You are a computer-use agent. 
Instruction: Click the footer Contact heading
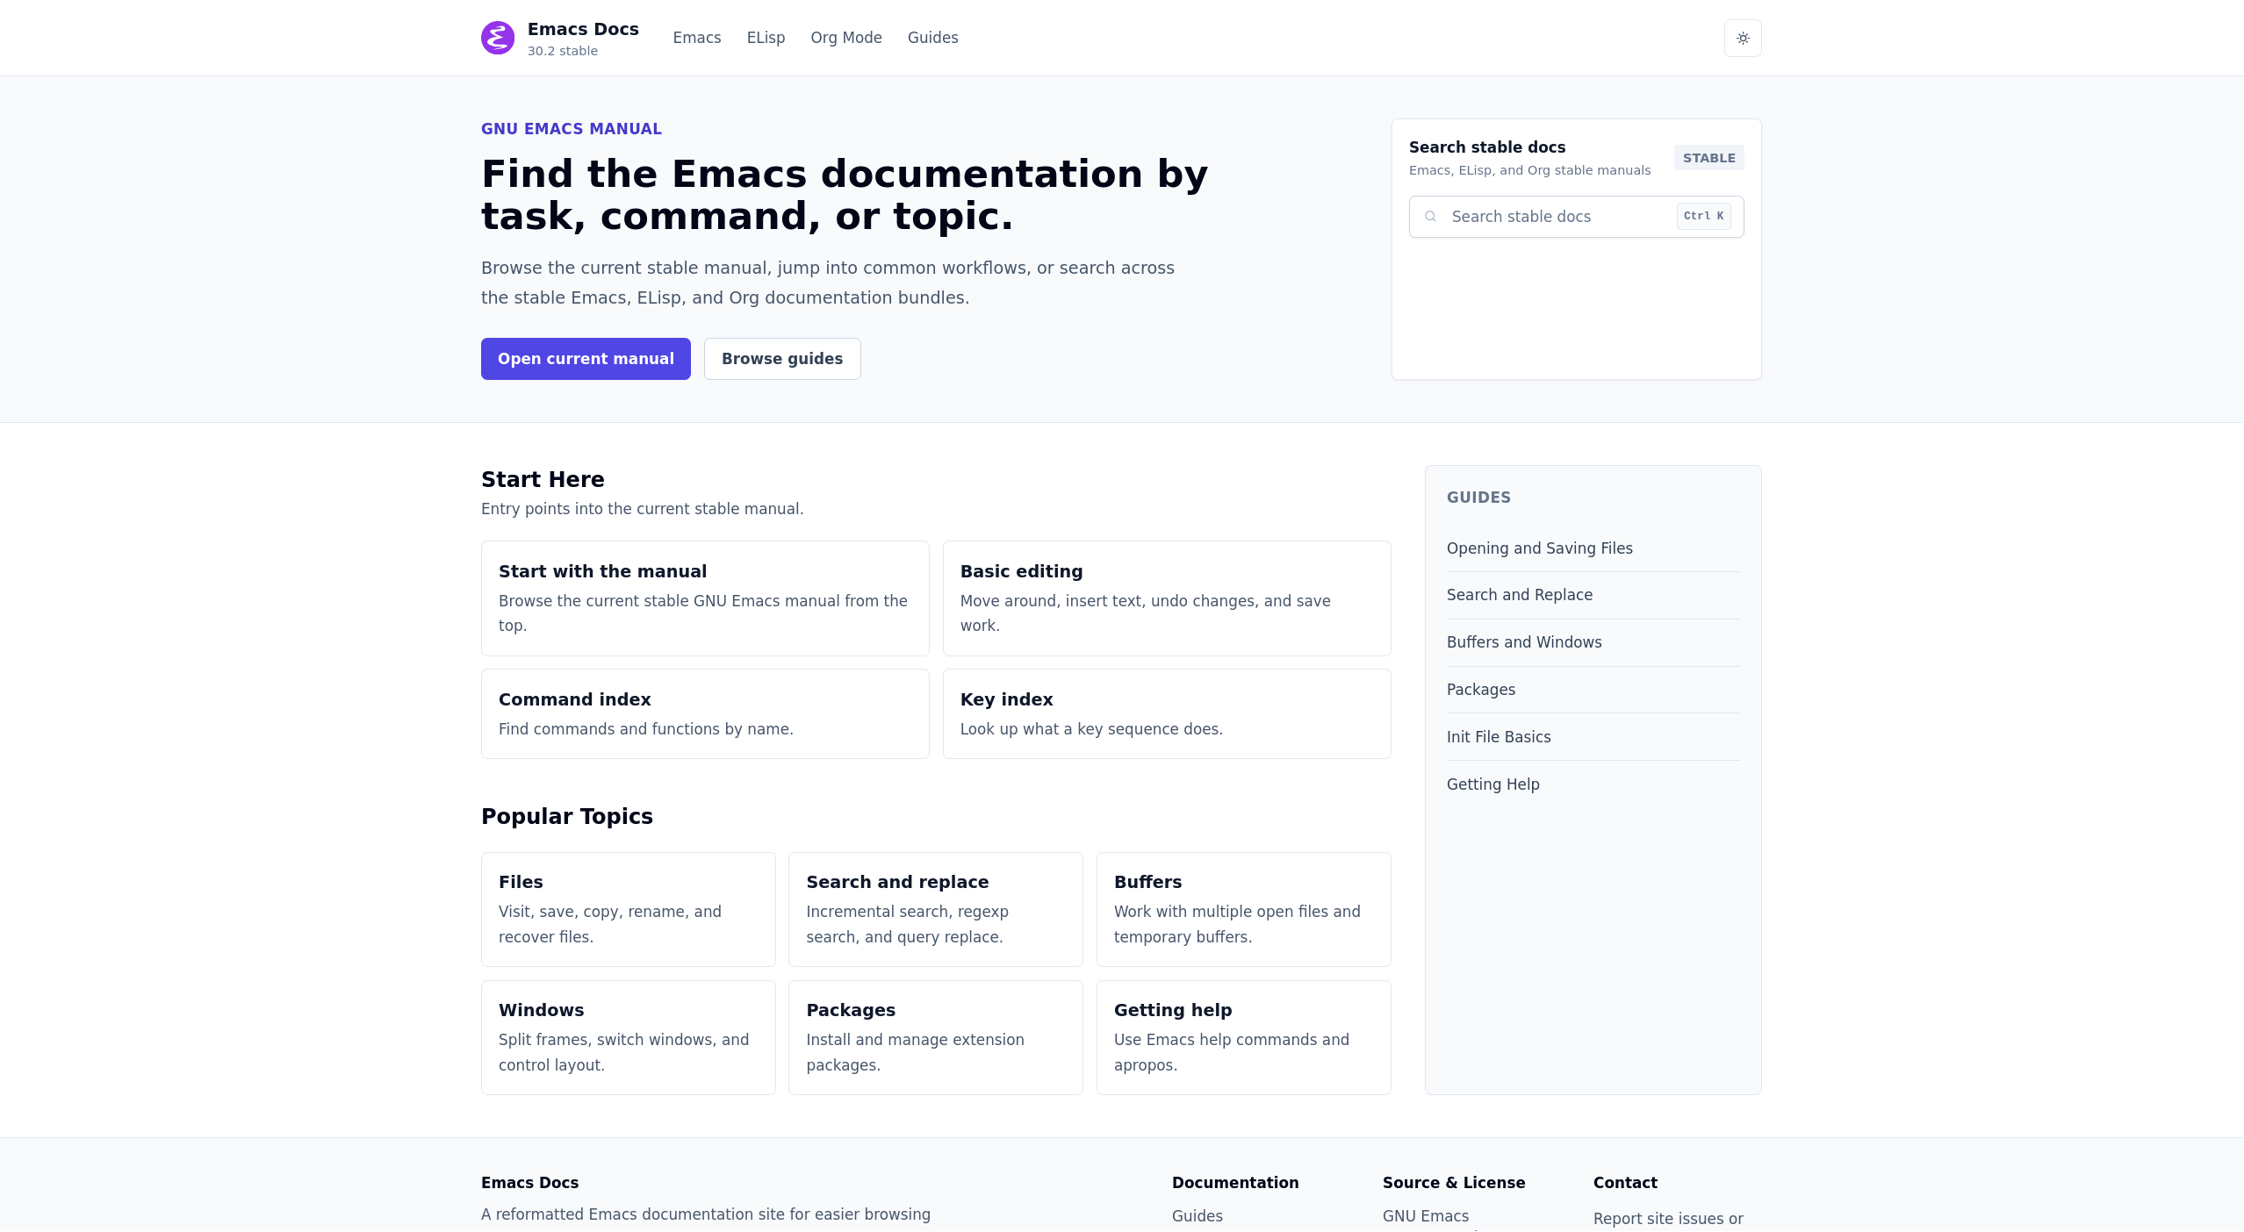click(x=1625, y=1183)
